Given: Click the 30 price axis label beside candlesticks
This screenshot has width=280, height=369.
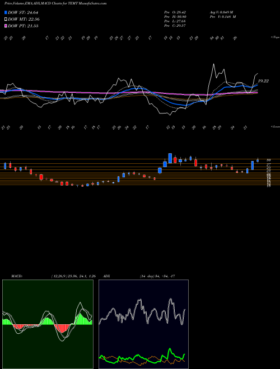Looking at the screenshot, I should coord(268,160).
